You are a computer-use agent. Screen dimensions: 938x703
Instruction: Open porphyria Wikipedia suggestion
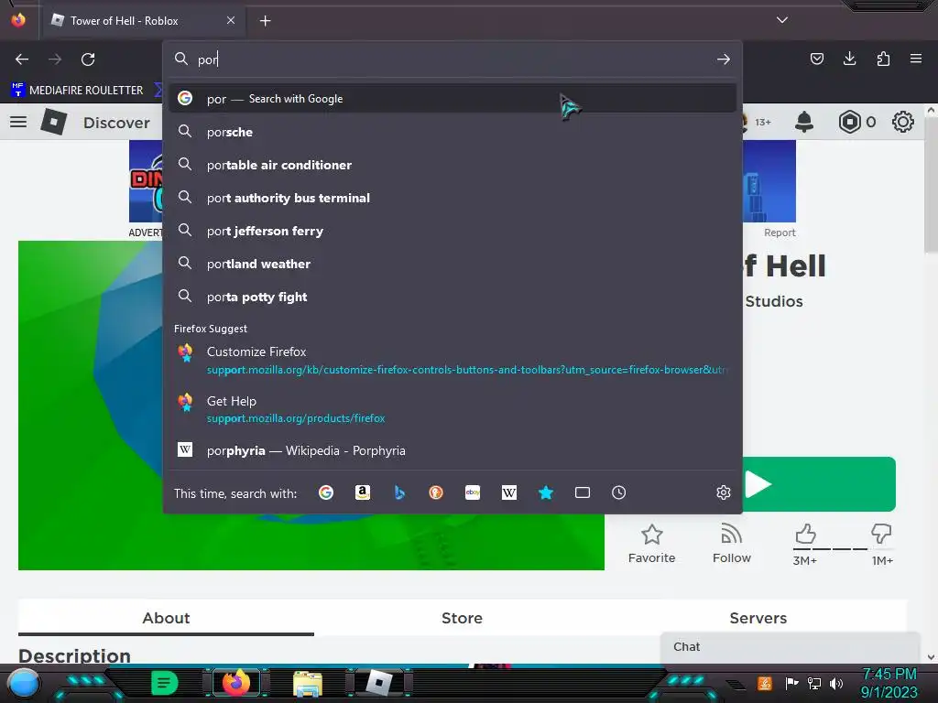pos(453,450)
